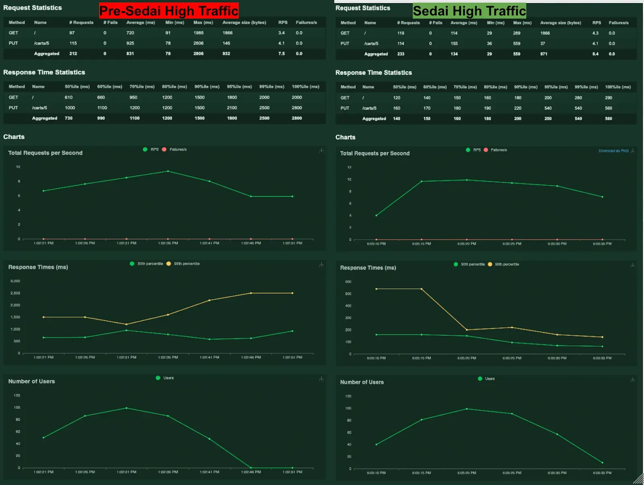Click Pre-Sedai PUT 95%ile value 2100

(232, 108)
